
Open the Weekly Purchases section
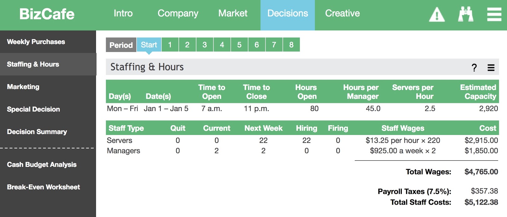point(36,41)
